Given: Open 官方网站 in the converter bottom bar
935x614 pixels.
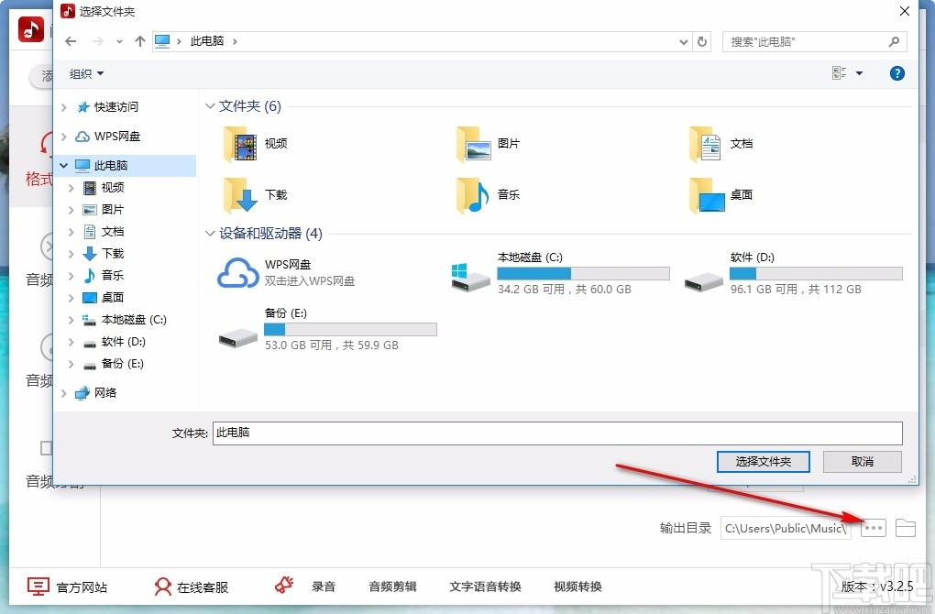Looking at the screenshot, I should pos(68,587).
